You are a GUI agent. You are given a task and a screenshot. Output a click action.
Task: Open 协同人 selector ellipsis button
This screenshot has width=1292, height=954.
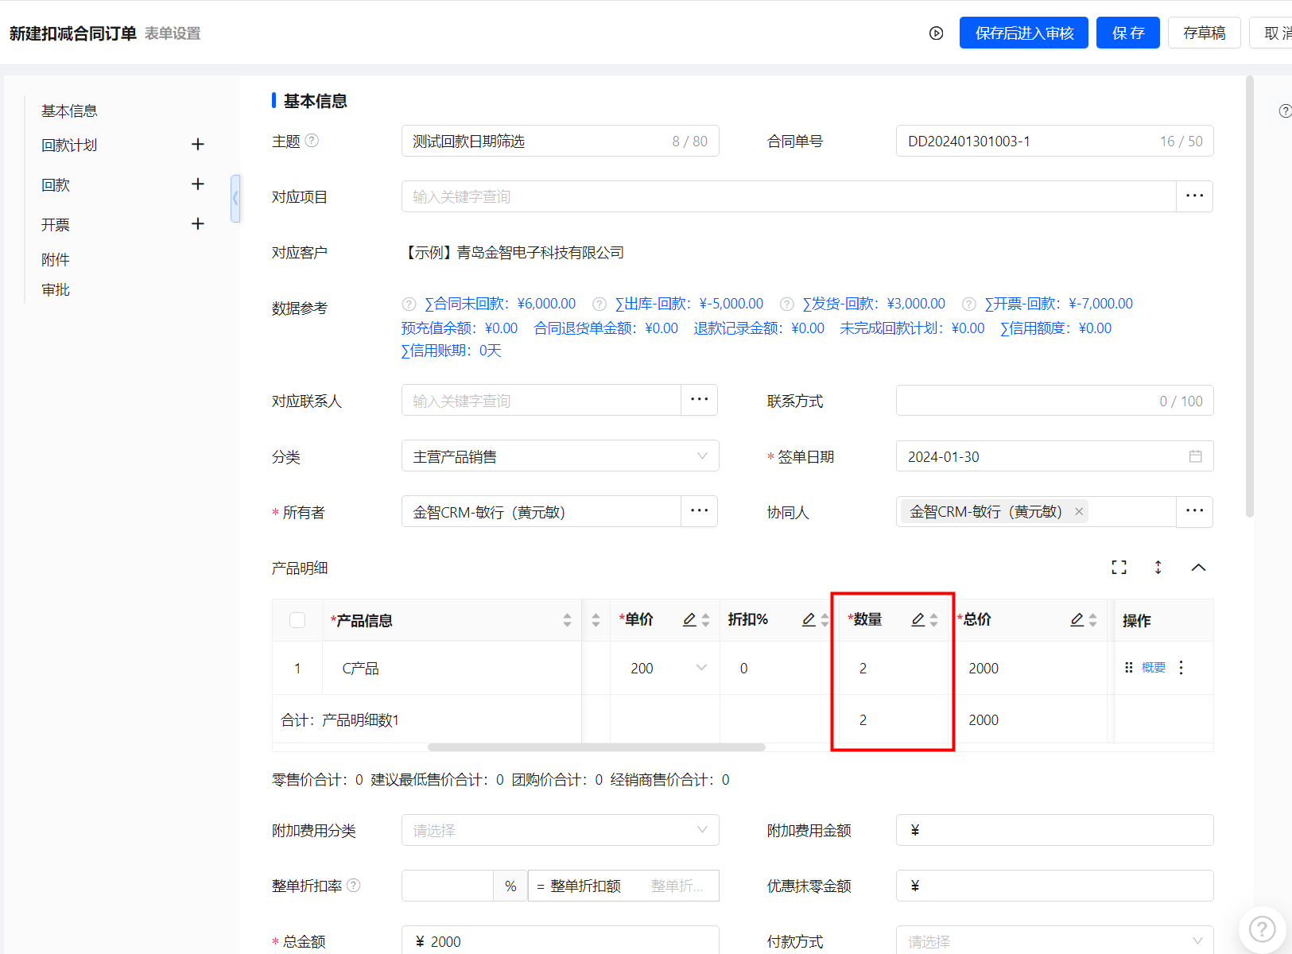[1194, 510]
